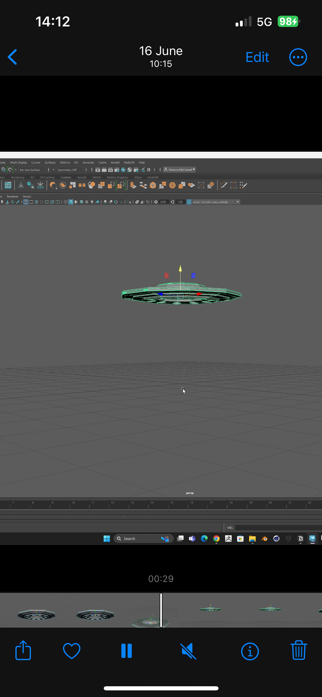Screen dimensions: 322x697
Task: Click the pencil multi-cut shelf icon
Action: pyautogui.click(x=224, y=185)
